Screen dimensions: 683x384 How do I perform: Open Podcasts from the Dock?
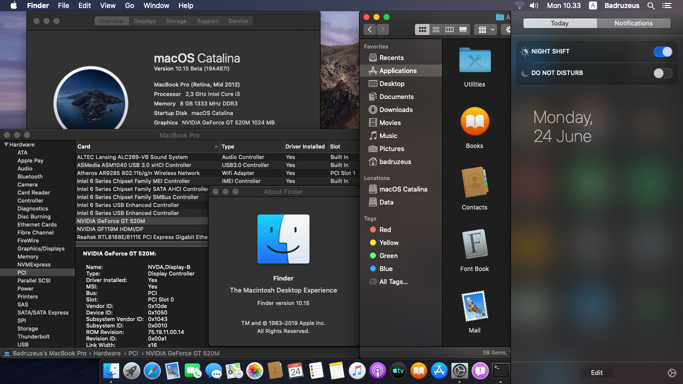click(377, 370)
